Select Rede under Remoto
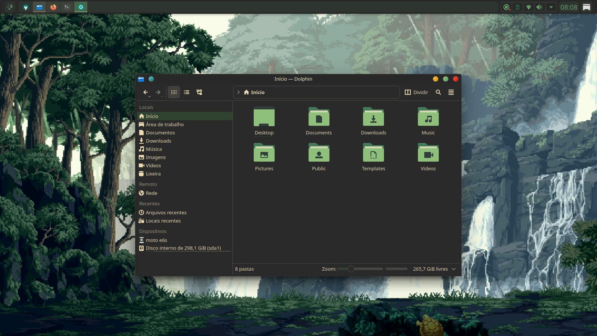597x336 pixels. pos(151,193)
